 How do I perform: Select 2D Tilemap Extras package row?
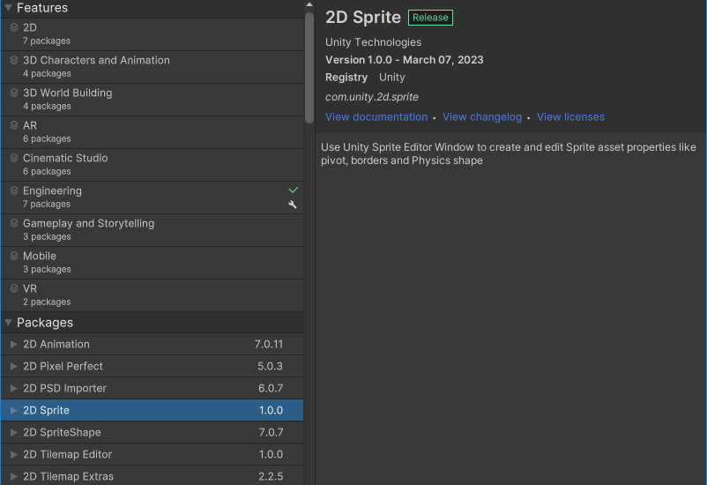click(153, 476)
